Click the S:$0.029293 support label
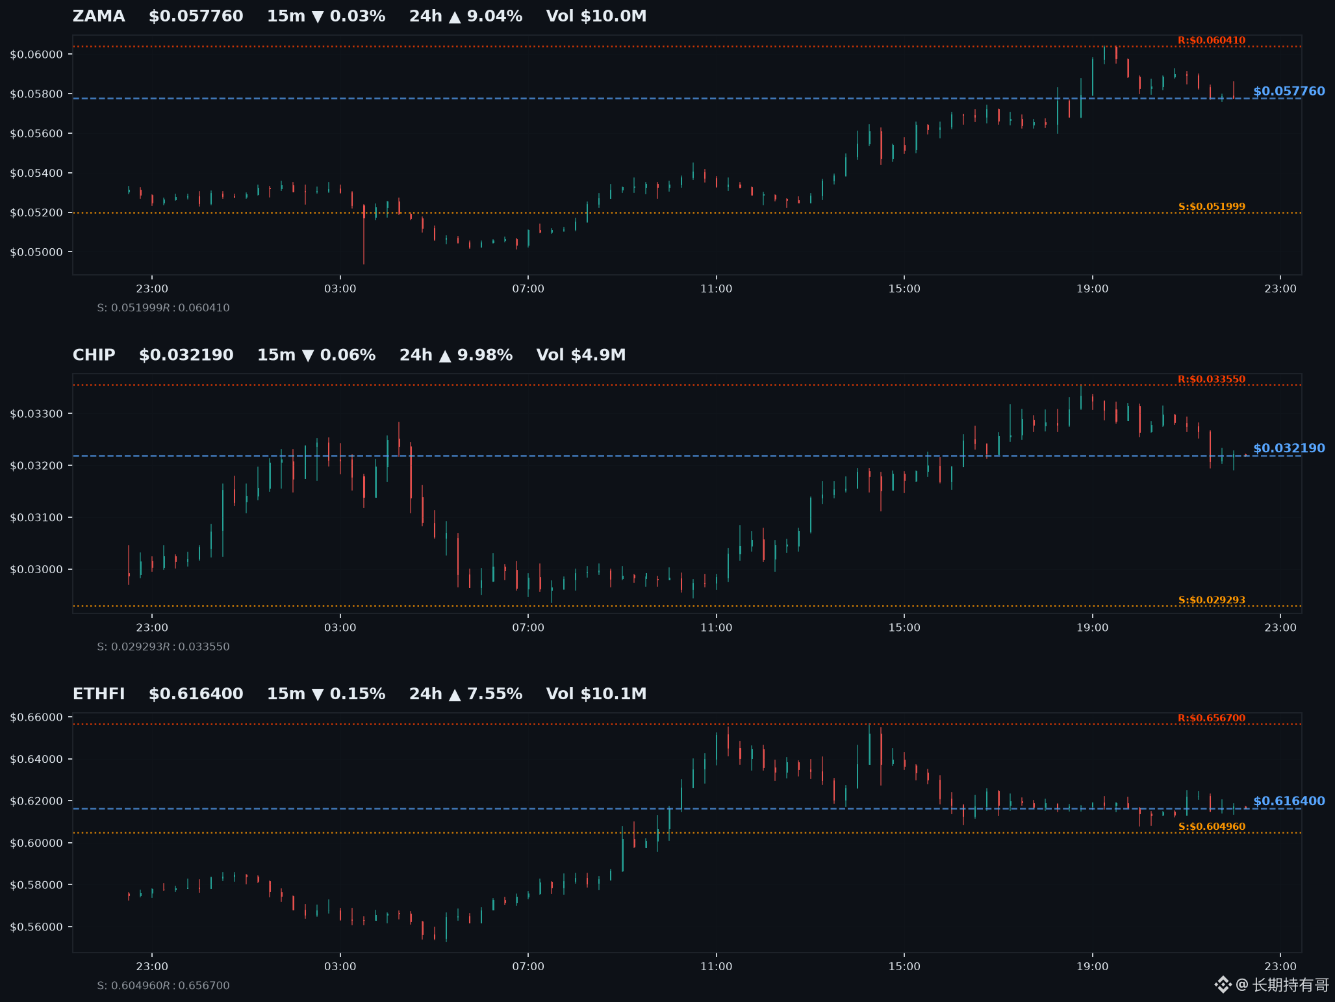Viewport: 1335px width, 1002px height. 1212,600
